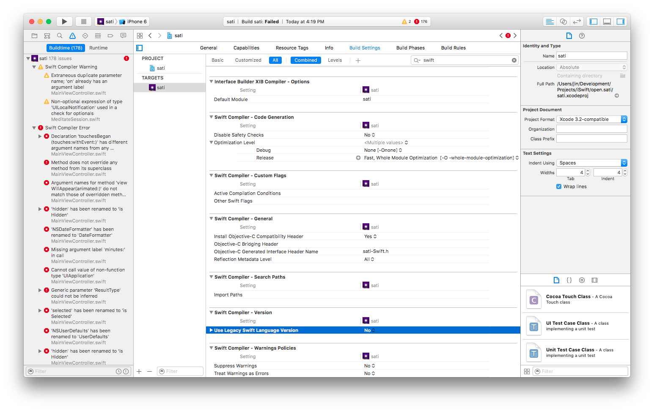The image size is (654, 411).
Task: Show only errors filter toggle
Action: coord(126,371)
